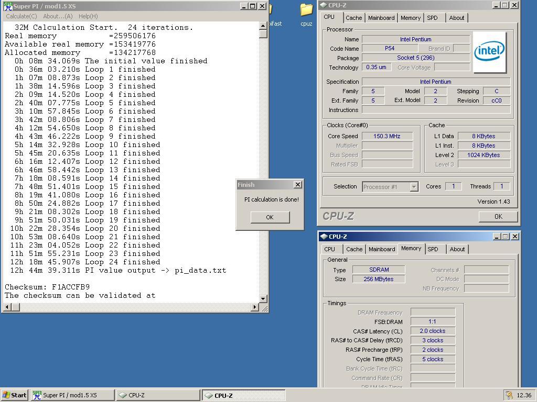Click the Revision value cC0
The height and width of the screenshot is (402, 537).
pyautogui.click(x=496, y=100)
